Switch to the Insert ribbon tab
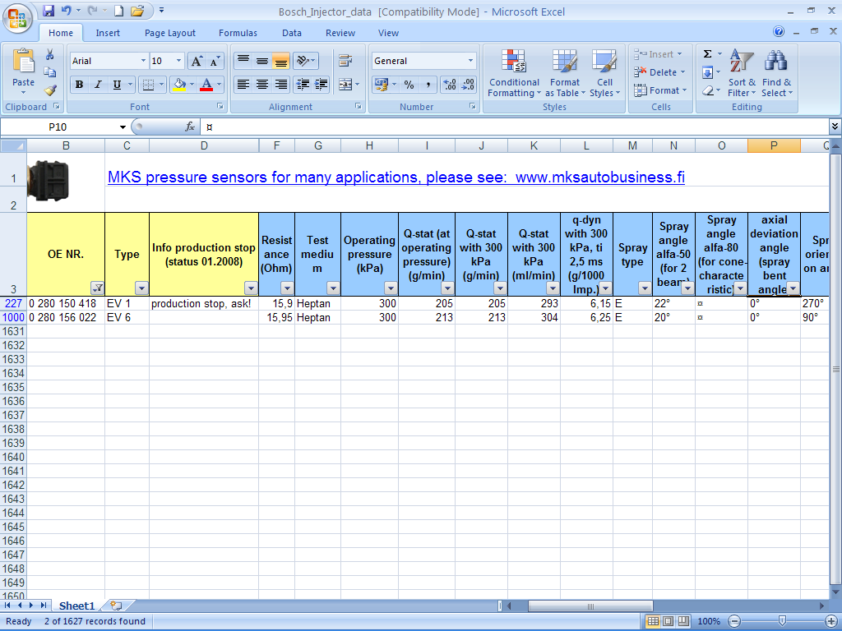842x631 pixels. click(x=108, y=33)
